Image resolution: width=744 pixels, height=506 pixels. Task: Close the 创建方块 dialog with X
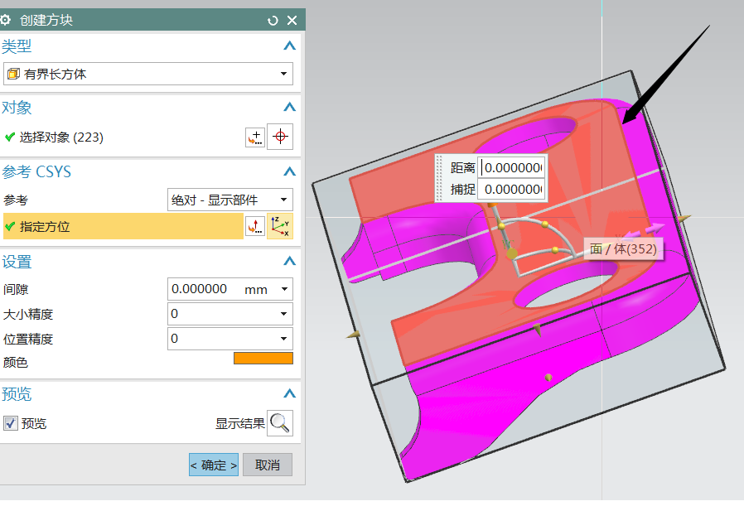click(x=292, y=20)
